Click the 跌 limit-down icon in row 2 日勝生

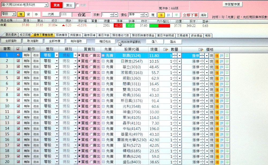click(222, 62)
